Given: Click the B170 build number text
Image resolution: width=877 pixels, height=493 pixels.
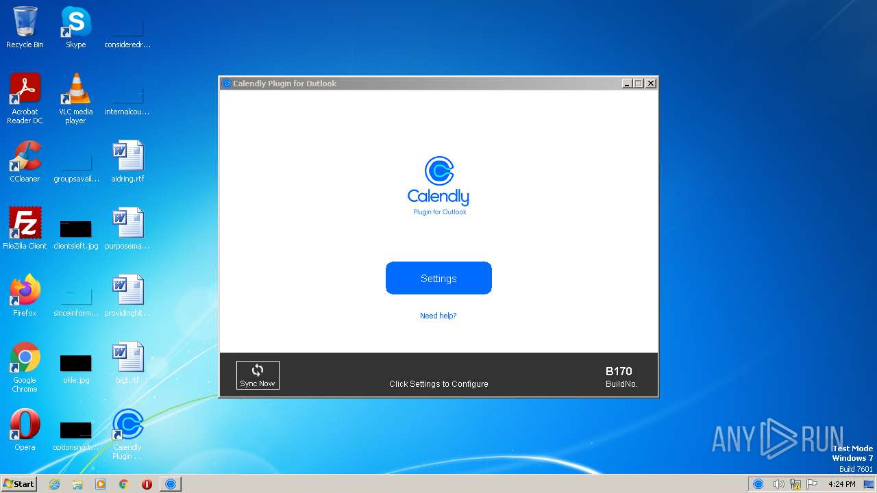Looking at the screenshot, I should (619, 371).
